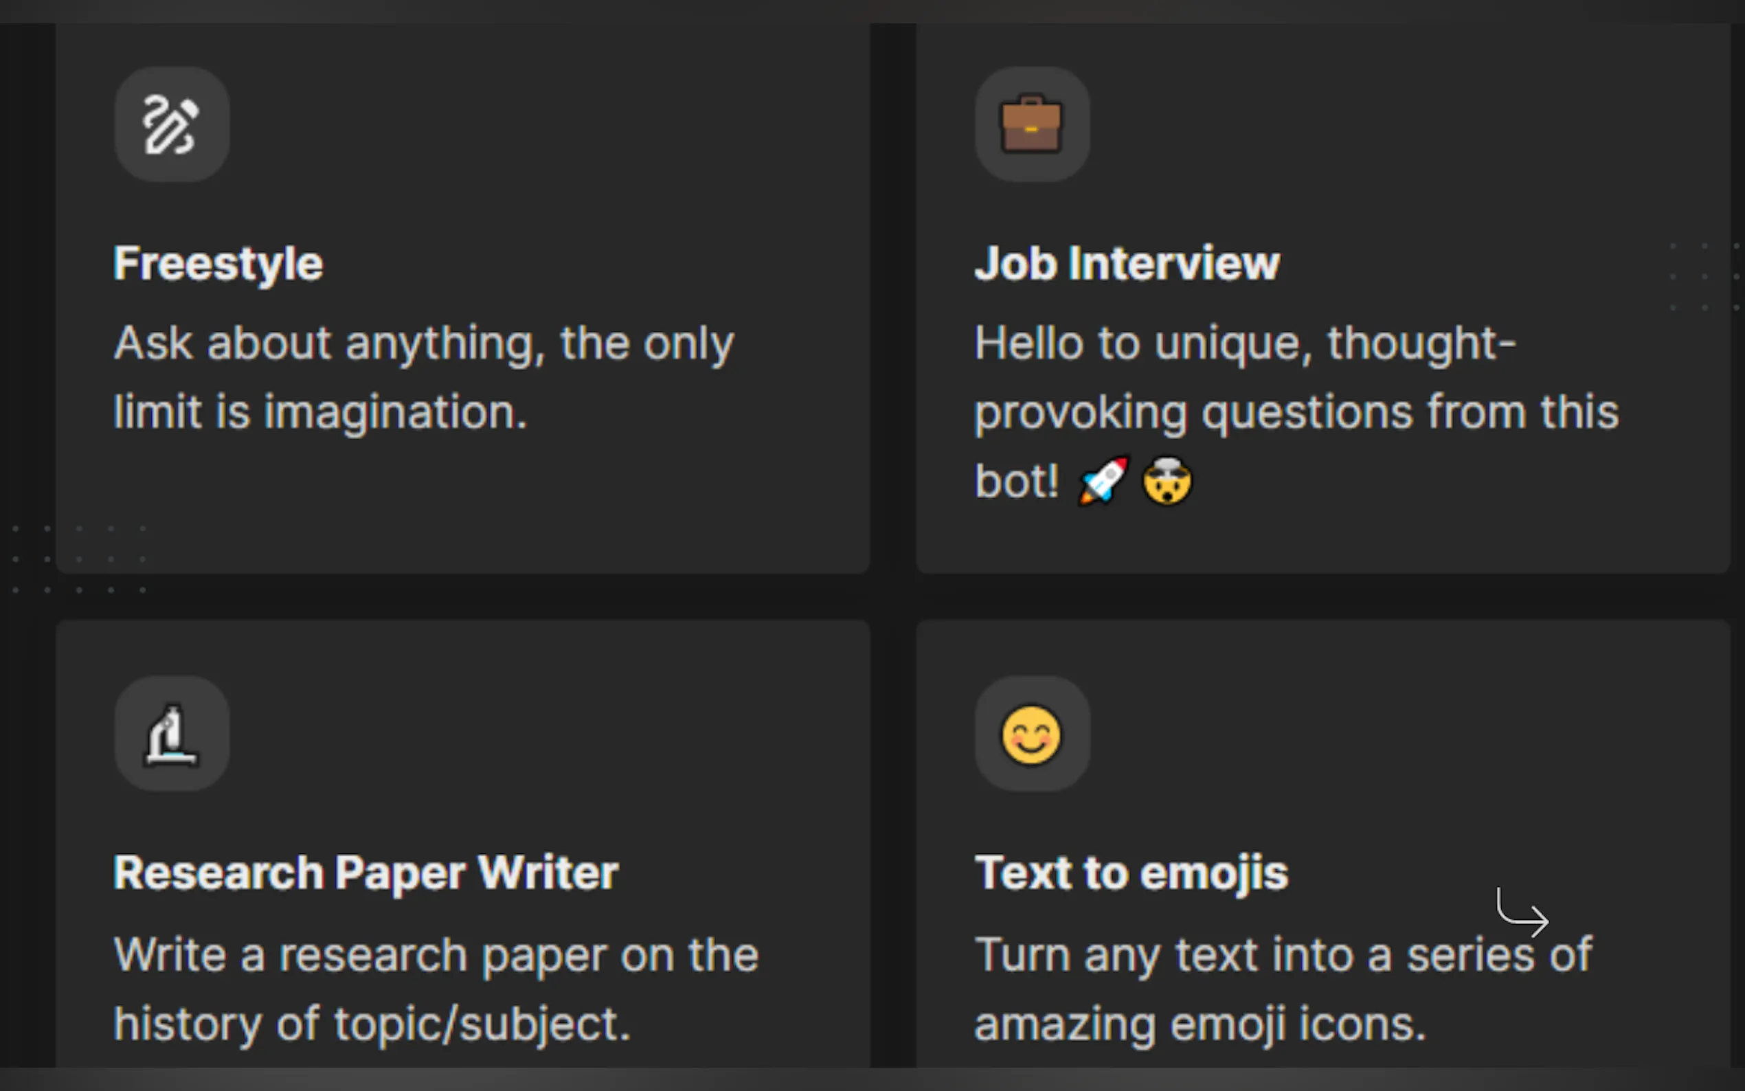
Task: Open the Freestyle title link
Action: [x=218, y=263]
